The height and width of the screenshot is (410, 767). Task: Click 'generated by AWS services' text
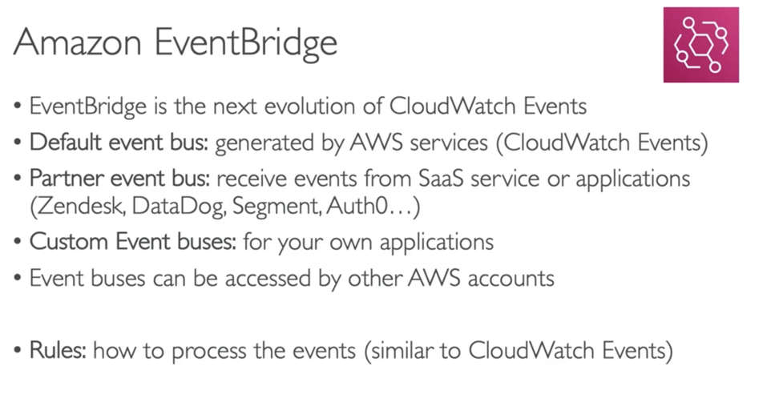pyautogui.click(x=352, y=143)
